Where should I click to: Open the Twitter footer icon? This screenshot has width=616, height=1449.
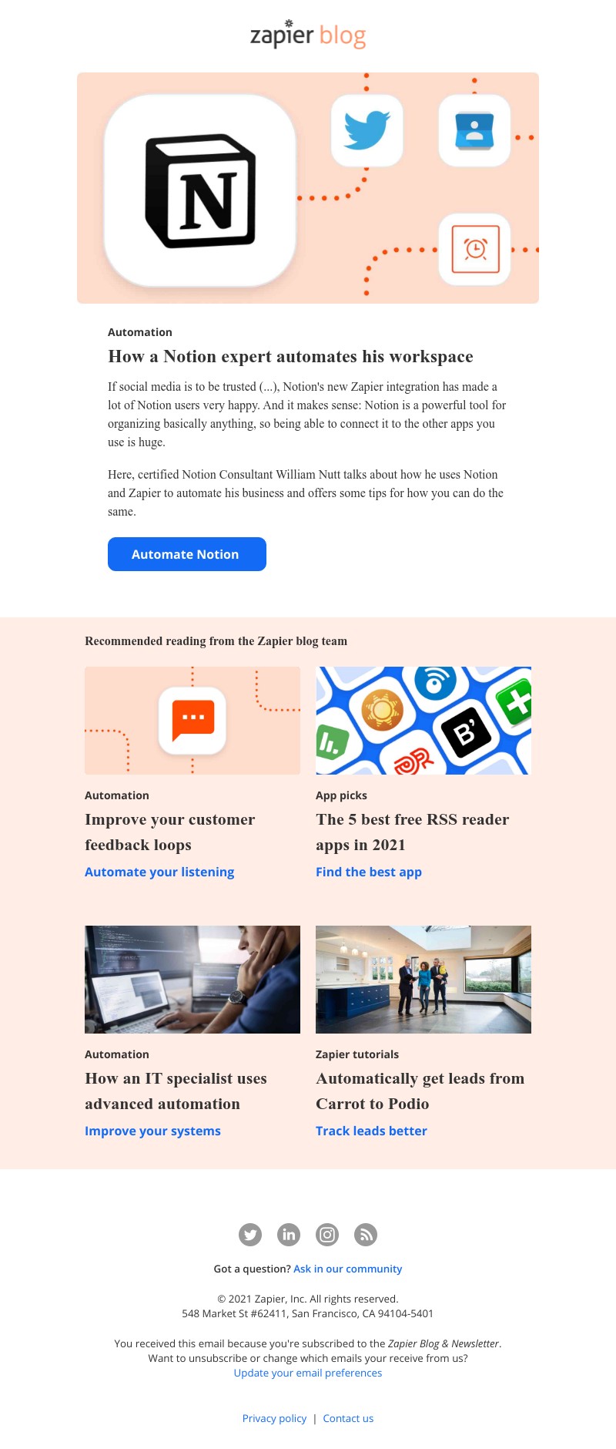tap(250, 1235)
